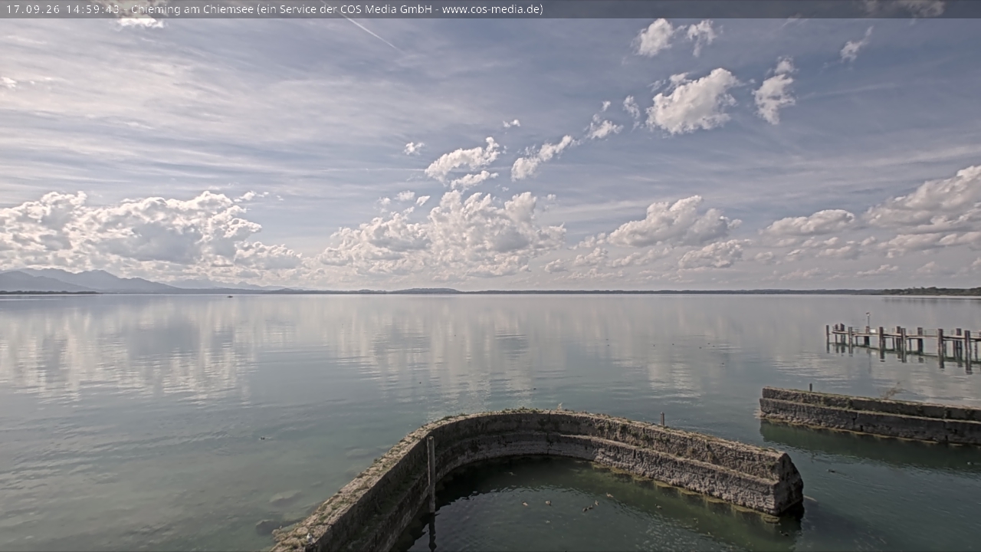Click the small post atop the curved wall
This screenshot has width=981, height=552.
click(662, 420)
